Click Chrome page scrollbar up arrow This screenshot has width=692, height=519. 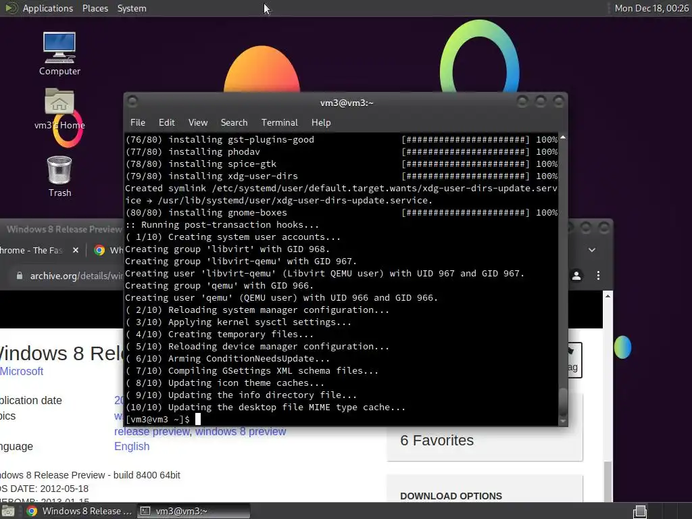coord(608,296)
